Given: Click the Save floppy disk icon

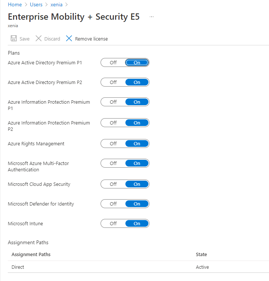Looking at the screenshot, I should (14, 38).
